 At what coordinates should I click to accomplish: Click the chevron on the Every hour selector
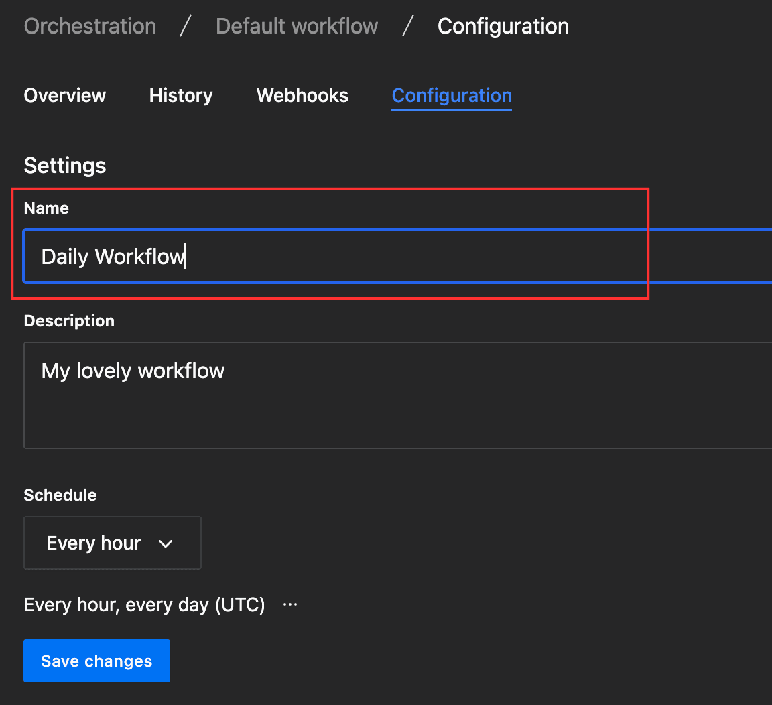(166, 543)
